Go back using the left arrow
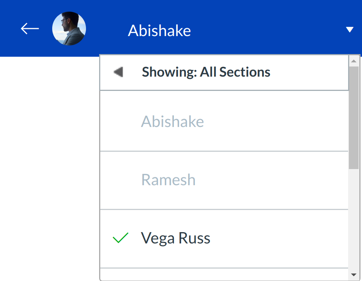362x281 pixels. (30, 29)
